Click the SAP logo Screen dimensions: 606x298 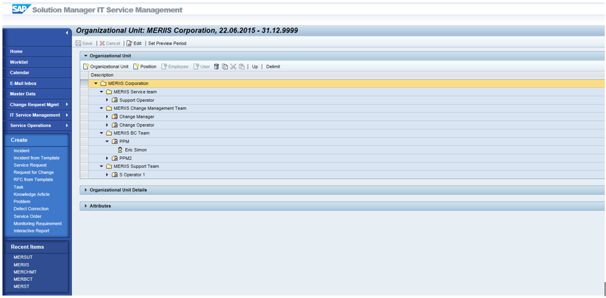pyautogui.click(x=20, y=9)
